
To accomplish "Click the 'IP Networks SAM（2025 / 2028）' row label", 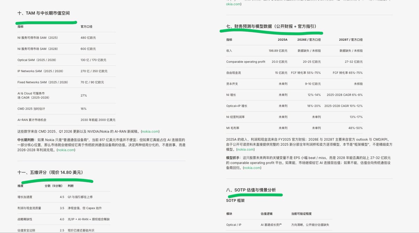I will click(x=40, y=71).
